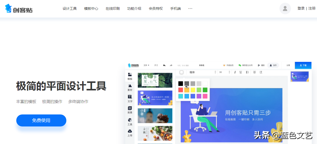Image resolution: width=317 pixels, height=144 pixels.
Task: Click the small editor logo in the toolbar
Action: pyautogui.click(x=133, y=65)
